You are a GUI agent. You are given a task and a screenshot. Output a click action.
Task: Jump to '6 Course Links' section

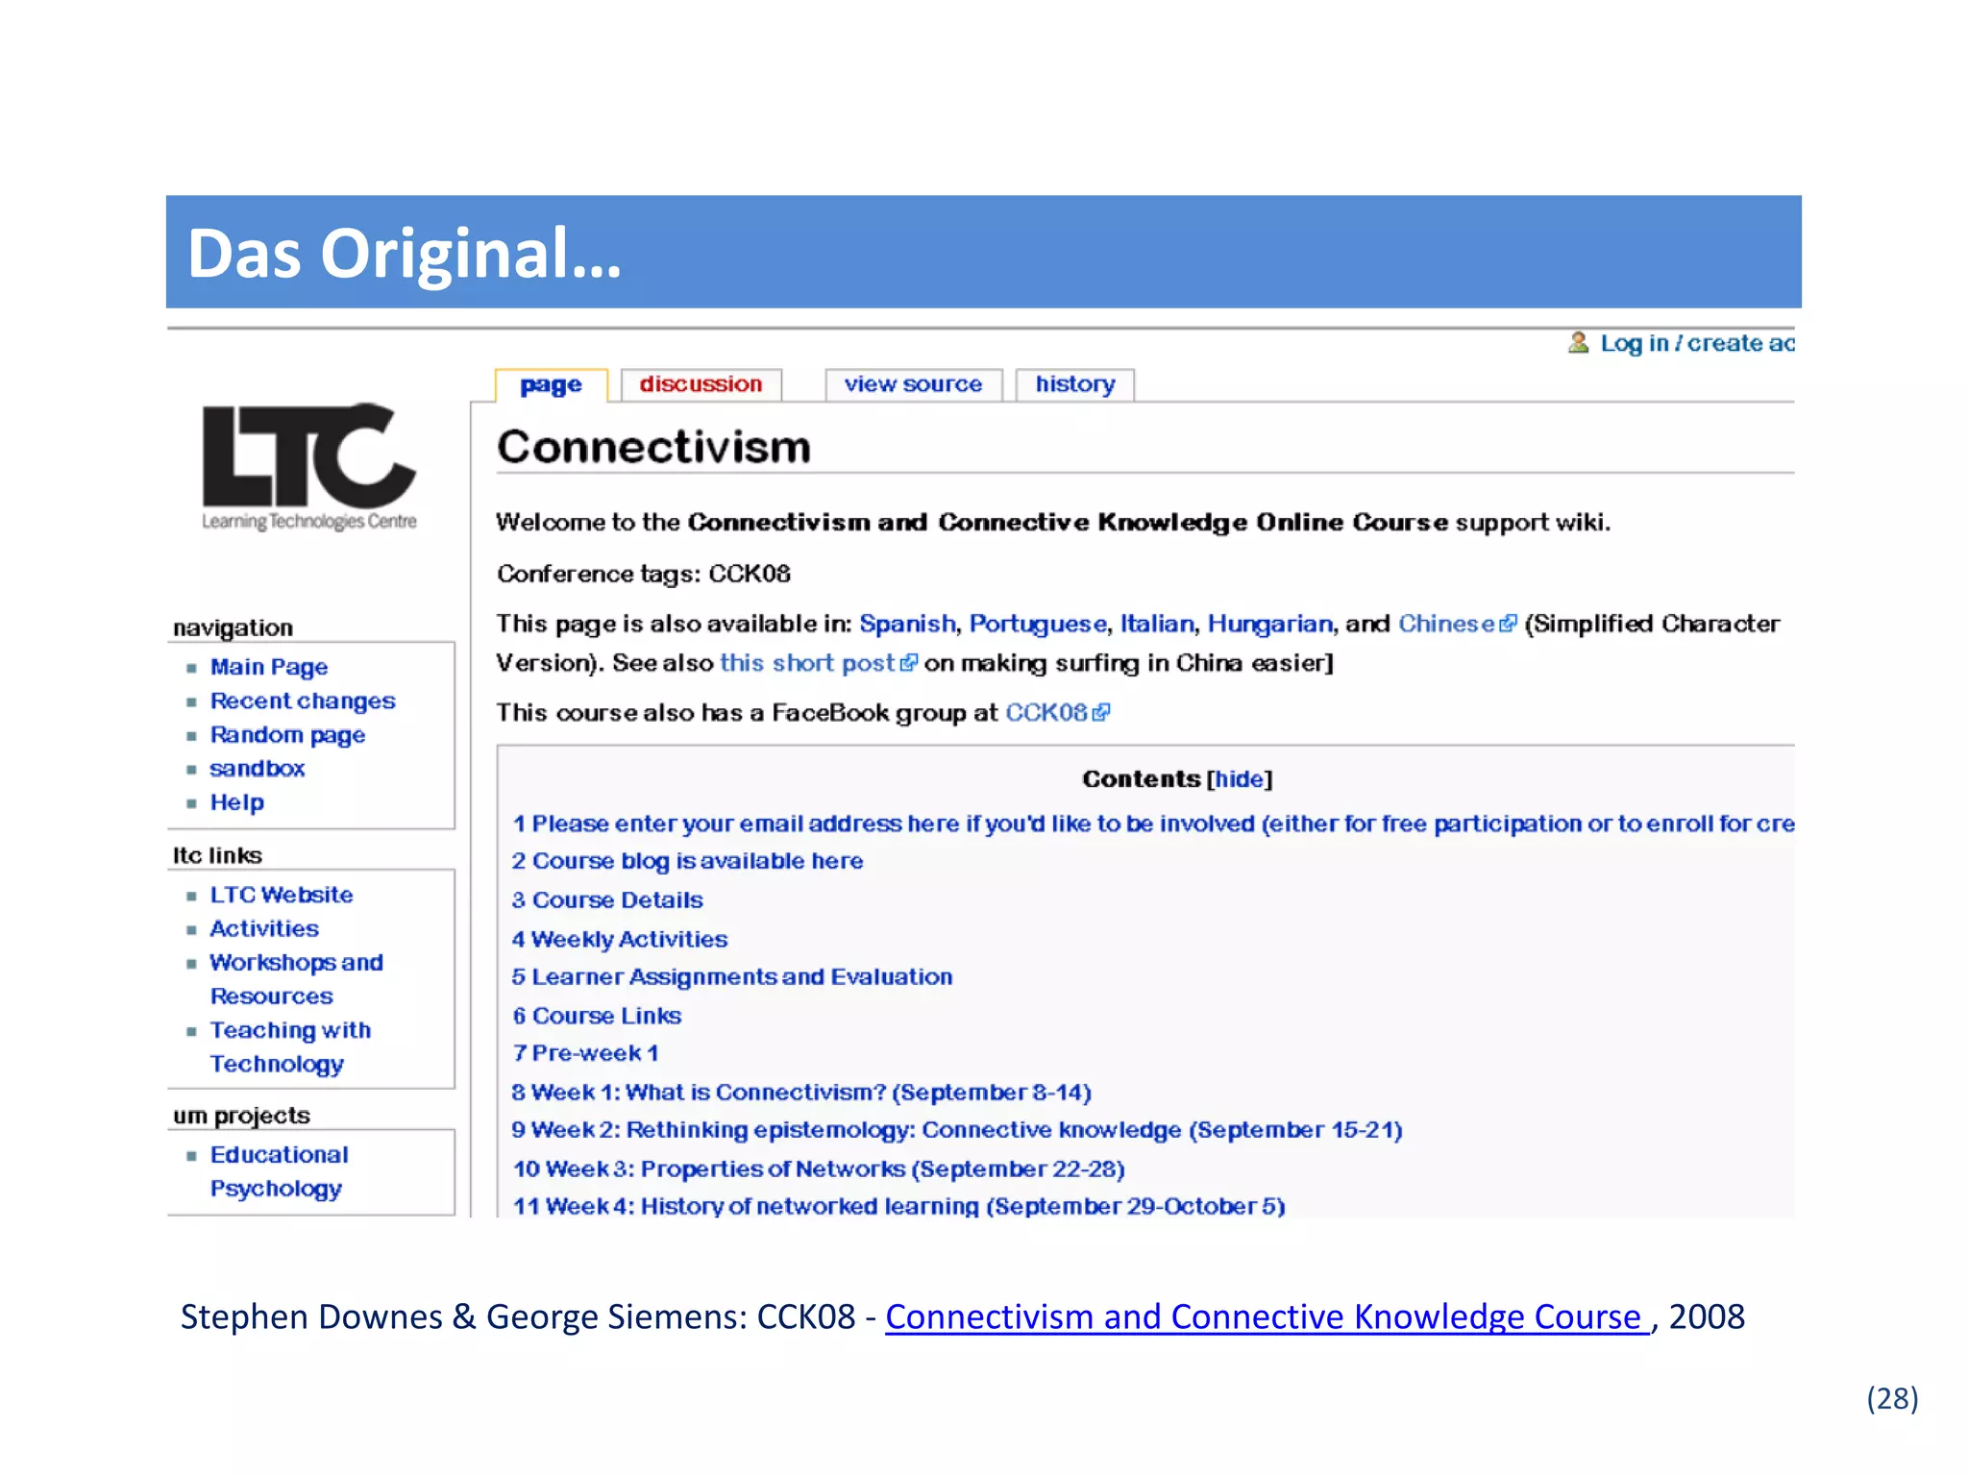pyautogui.click(x=597, y=1016)
